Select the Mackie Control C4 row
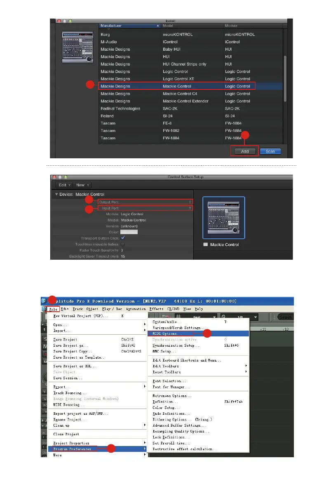 (190, 94)
